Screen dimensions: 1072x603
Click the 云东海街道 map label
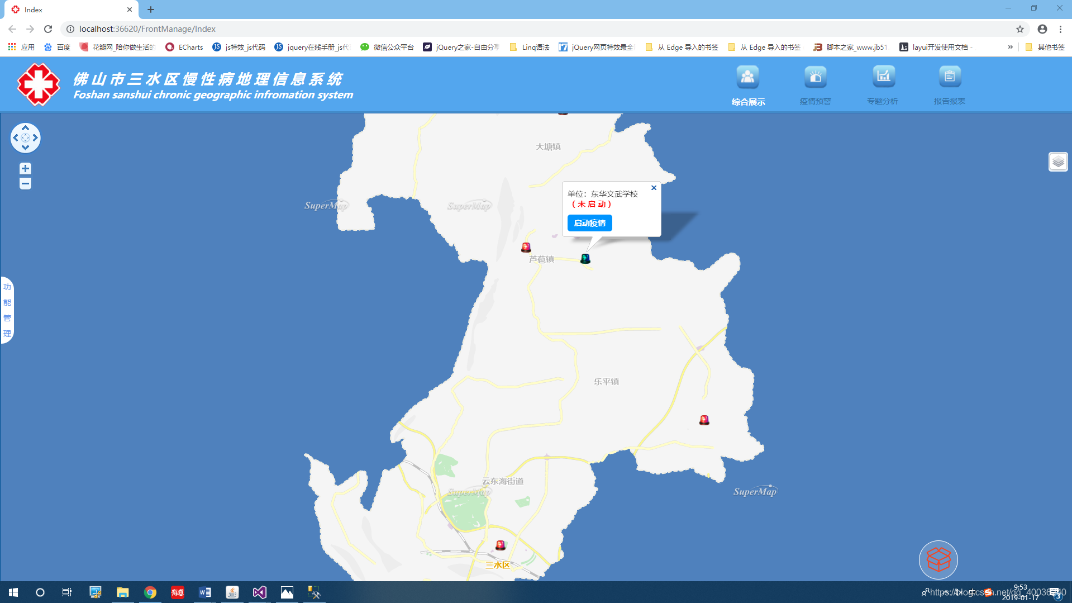[x=503, y=481]
